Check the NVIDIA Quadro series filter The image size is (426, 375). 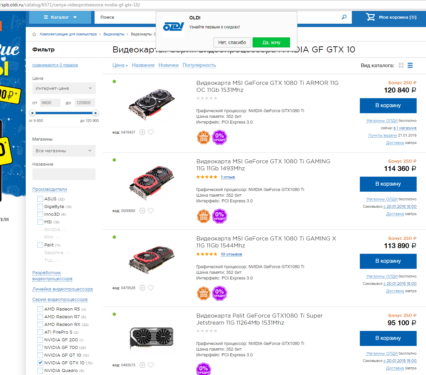click(40, 371)
